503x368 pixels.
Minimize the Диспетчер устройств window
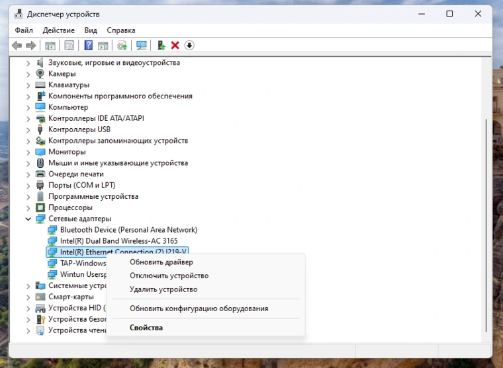pos(422,14)
